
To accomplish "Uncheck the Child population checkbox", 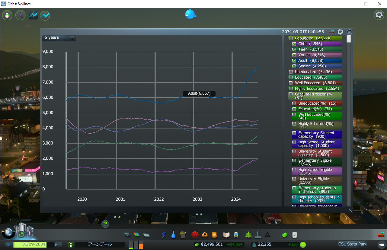I will [x=294, y=44].
